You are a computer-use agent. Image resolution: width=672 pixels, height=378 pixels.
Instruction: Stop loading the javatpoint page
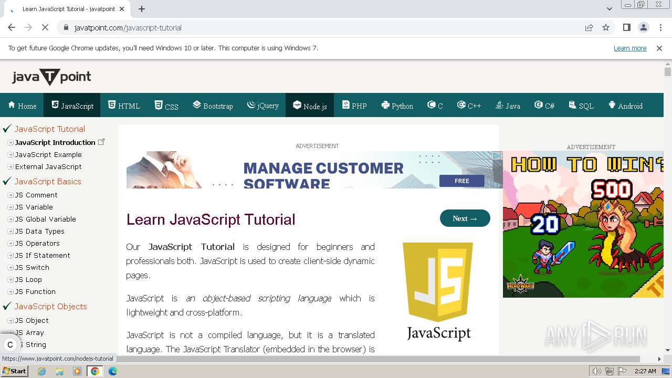pos(45,27)
